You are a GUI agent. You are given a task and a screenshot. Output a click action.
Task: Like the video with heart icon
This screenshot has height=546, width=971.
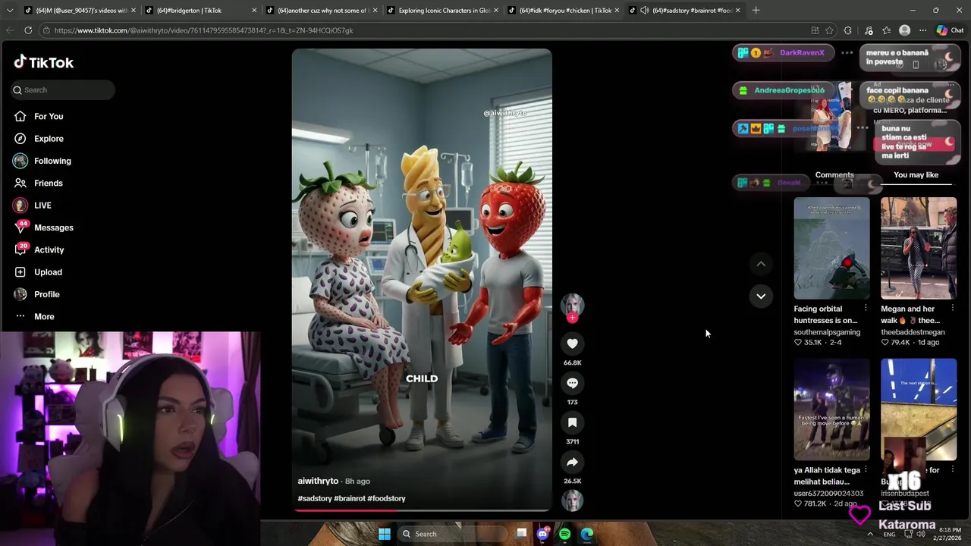572,344
